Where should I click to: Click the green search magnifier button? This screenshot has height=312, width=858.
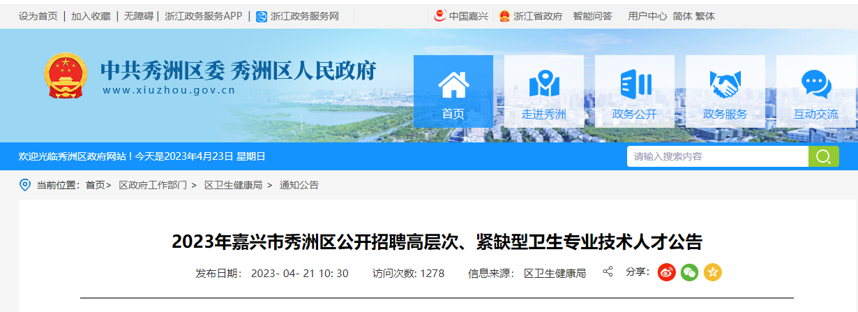tap(824, 156)
